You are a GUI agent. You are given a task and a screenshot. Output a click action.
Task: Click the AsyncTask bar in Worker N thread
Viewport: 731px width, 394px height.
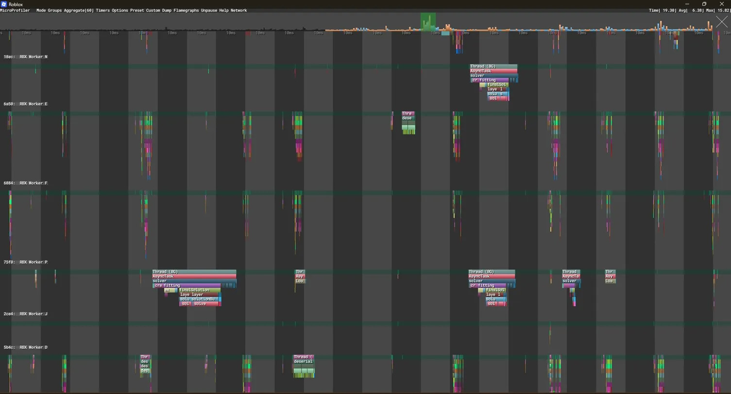(493, 71)
